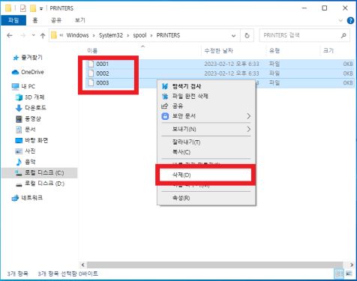This screenshot has height=281, width=357.
Task: Switch to details view icon
Action: (339, 274)
